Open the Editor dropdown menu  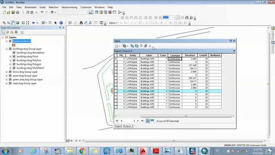point(113,23)
